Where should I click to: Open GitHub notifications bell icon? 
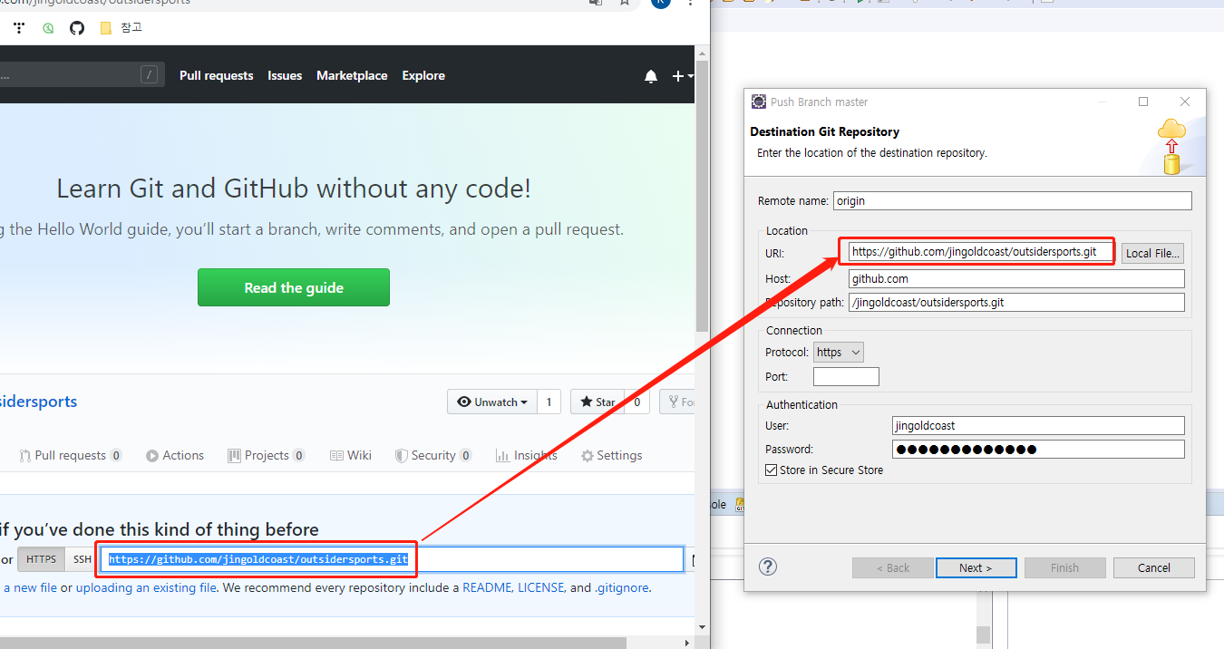tap(651, 76)
